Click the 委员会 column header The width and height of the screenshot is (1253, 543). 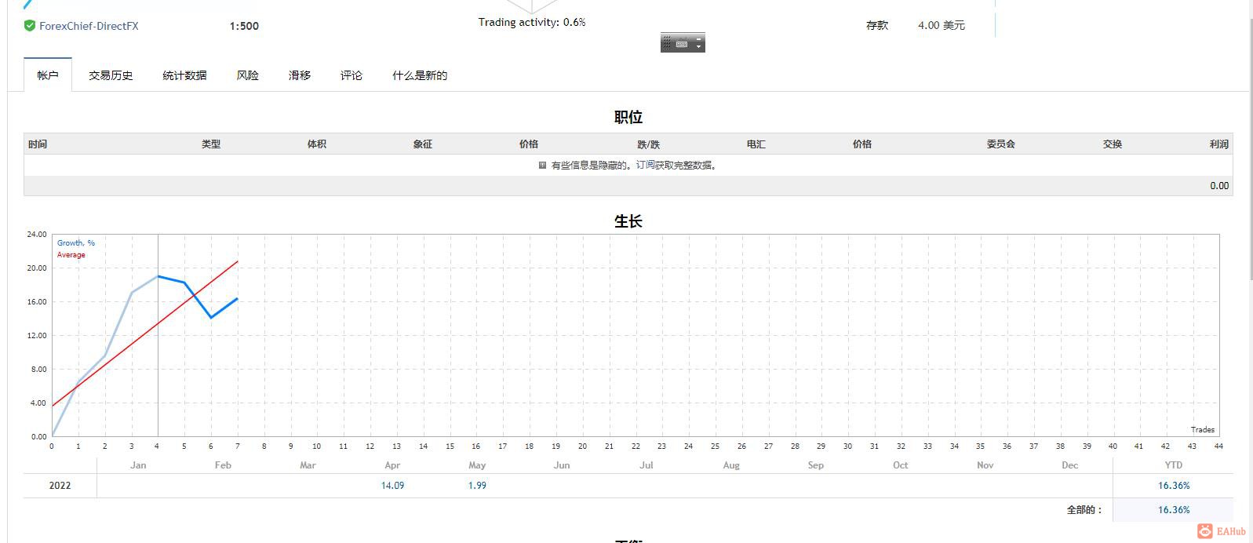click(1001, 144)
